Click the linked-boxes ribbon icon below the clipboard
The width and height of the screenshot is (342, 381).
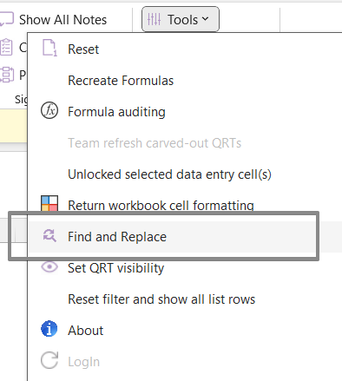tap(7, 75)
